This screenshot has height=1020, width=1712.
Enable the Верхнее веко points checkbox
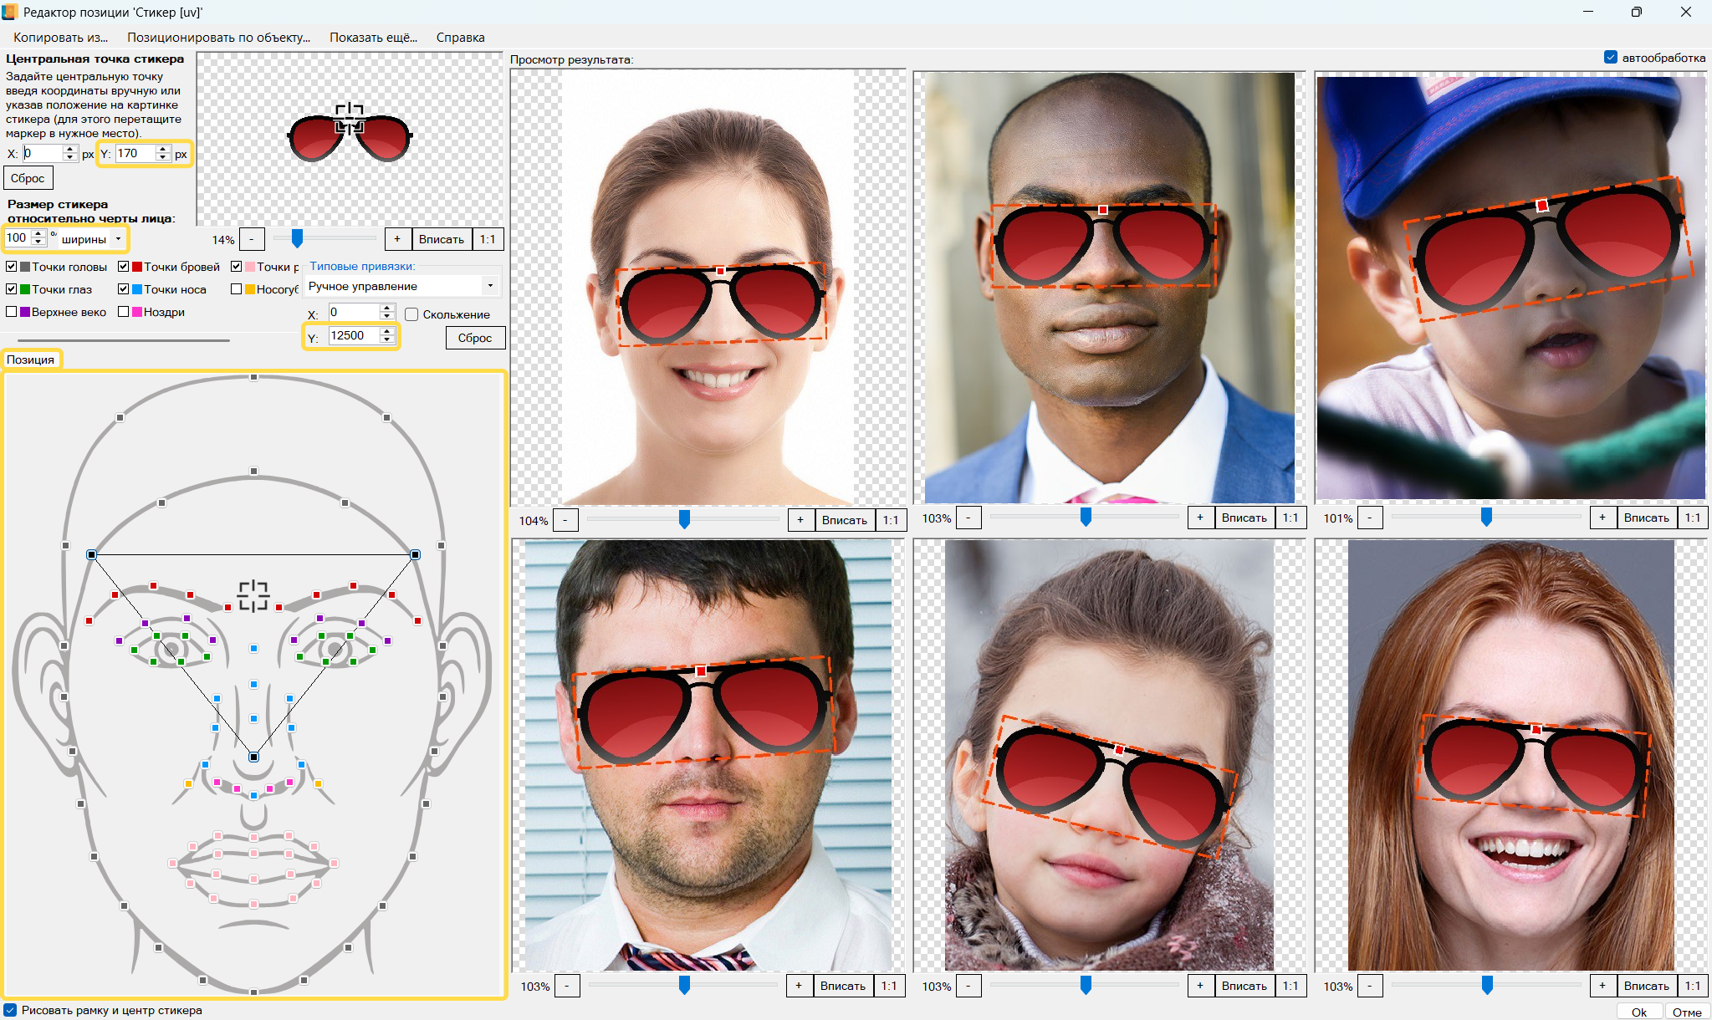click(12, 312)
